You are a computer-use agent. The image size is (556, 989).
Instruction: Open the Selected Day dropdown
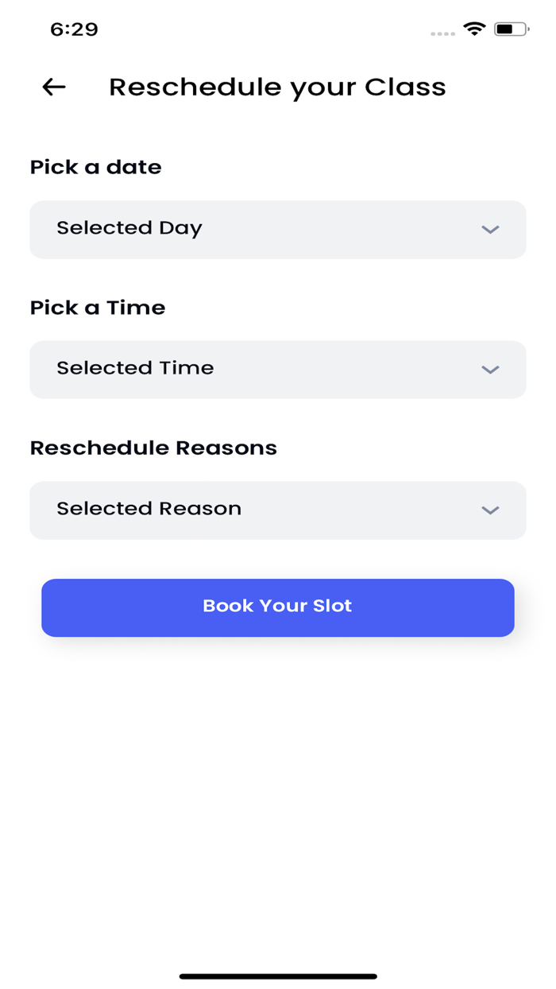click(x=278, y=229)
